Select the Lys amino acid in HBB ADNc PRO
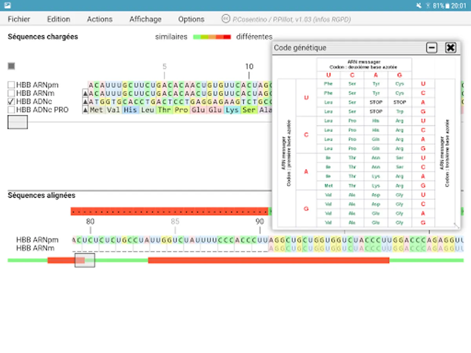 [x=232, y=110]
